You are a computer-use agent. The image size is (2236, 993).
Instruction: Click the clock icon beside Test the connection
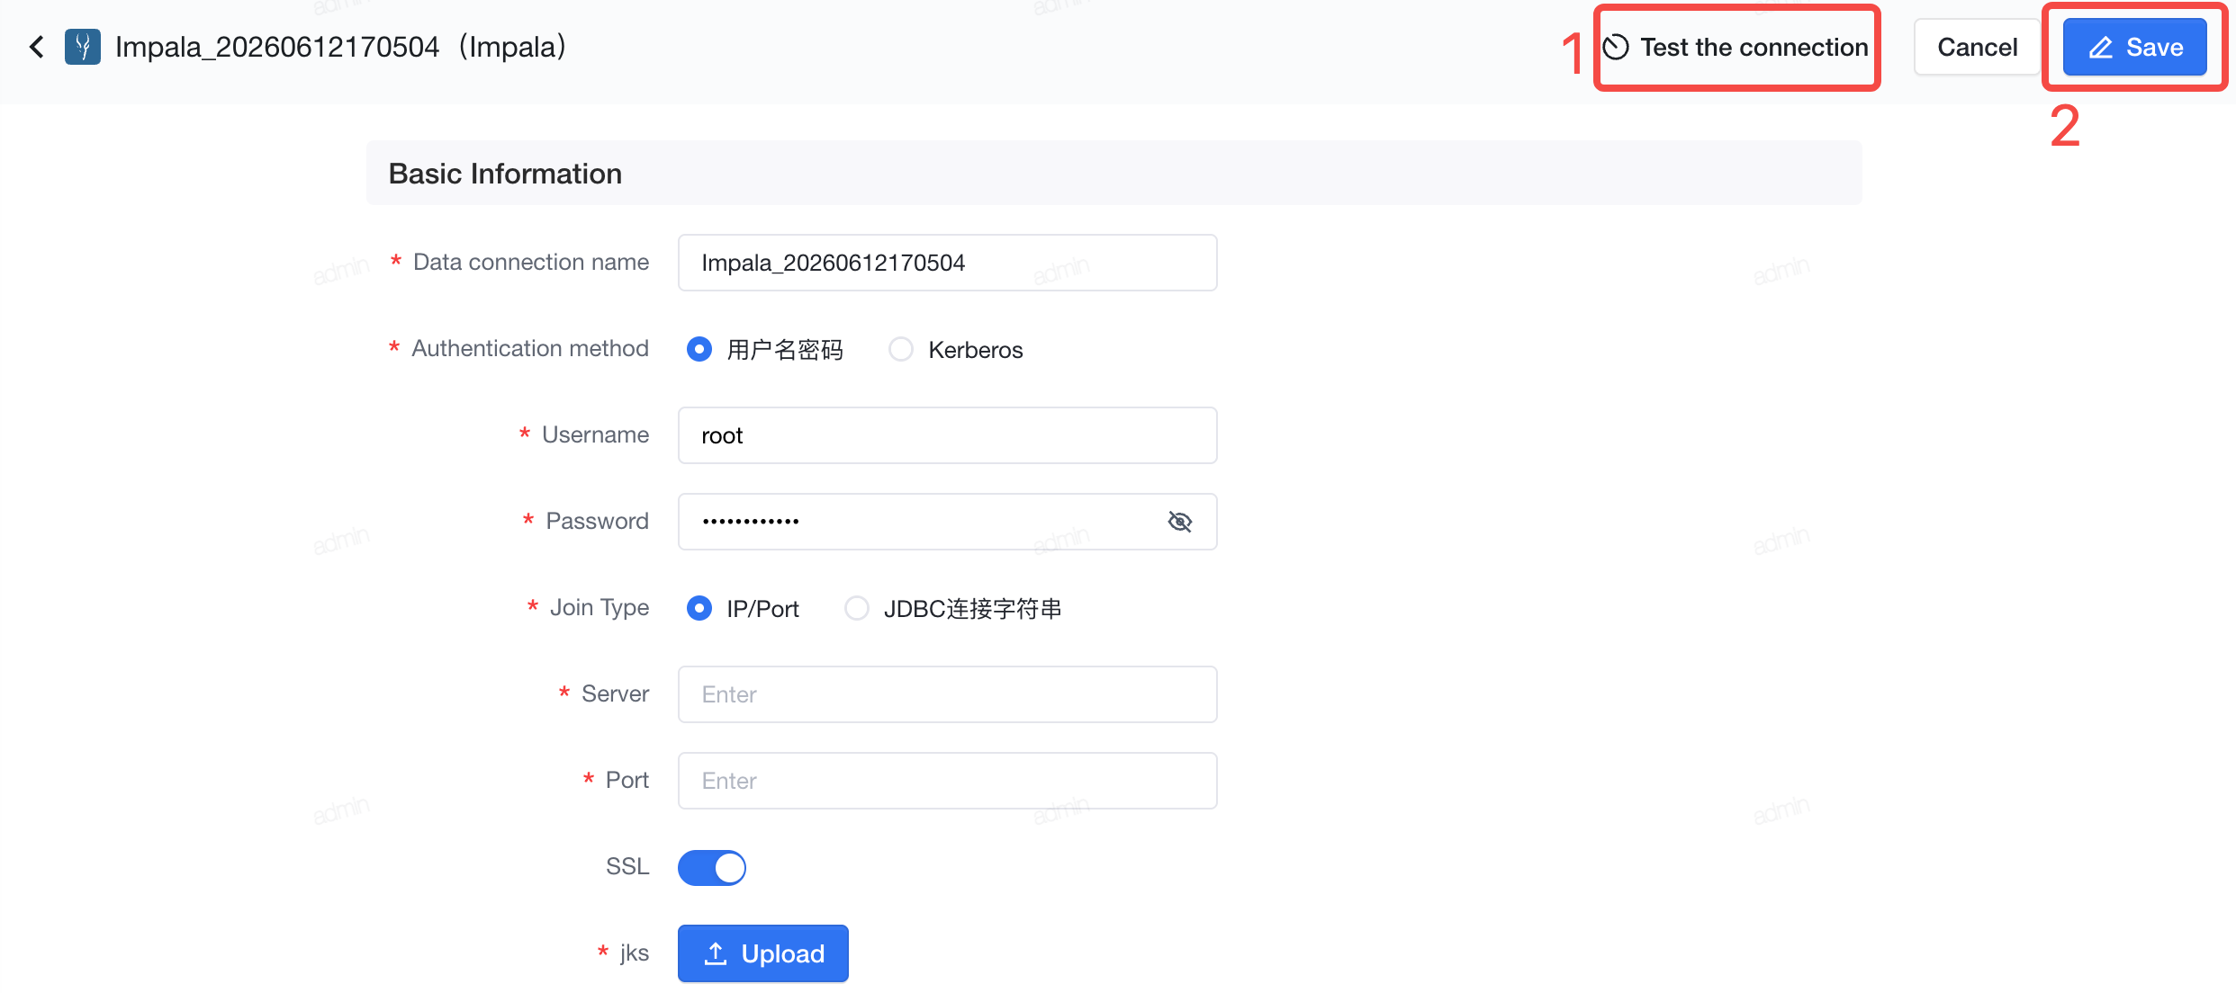tap(1617, 47)
